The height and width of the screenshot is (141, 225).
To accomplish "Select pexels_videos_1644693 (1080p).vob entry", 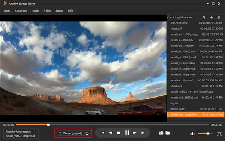I will point(196,92).
